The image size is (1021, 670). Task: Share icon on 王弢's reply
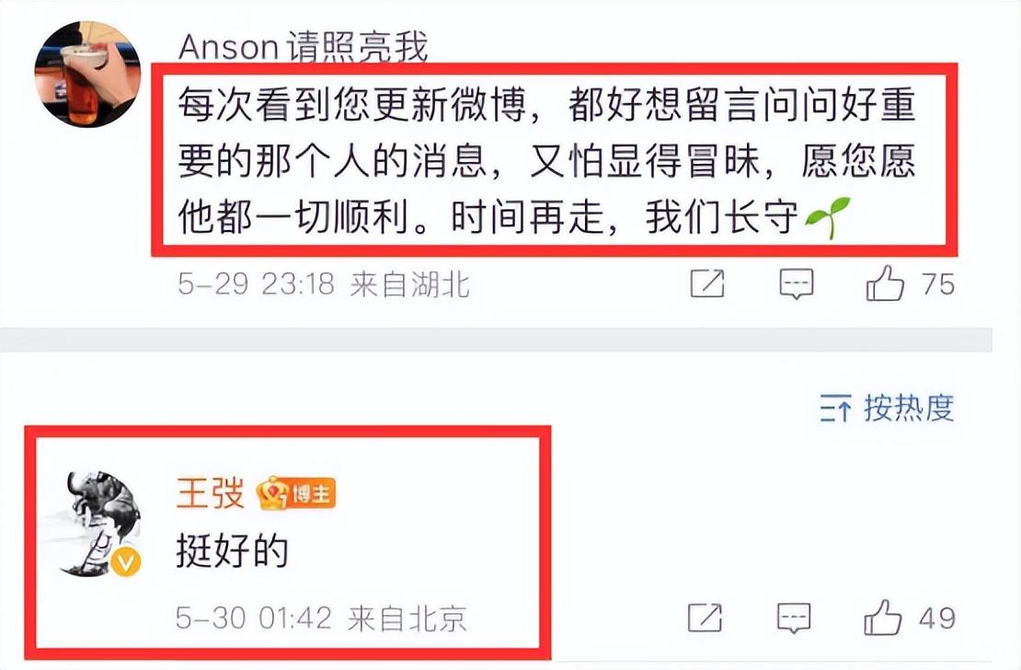pyautogui.click(x=706, y=618)
